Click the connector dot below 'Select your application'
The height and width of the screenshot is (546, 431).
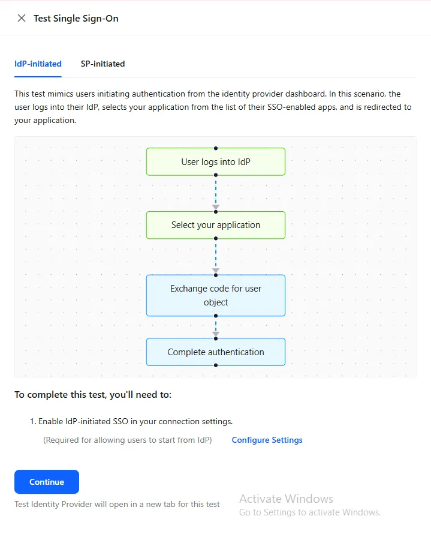(216, 239)
